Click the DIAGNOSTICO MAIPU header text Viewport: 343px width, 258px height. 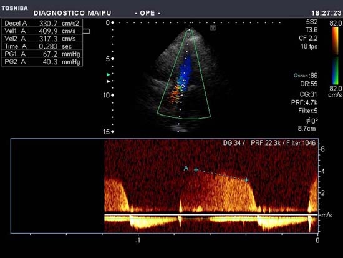(x=72, y=13)
